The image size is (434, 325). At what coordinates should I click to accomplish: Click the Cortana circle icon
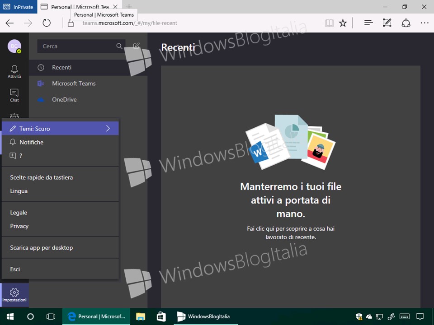tap(30, 316)
